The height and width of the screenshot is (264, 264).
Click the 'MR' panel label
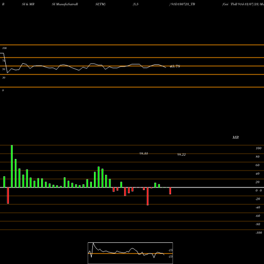(235, 137)
